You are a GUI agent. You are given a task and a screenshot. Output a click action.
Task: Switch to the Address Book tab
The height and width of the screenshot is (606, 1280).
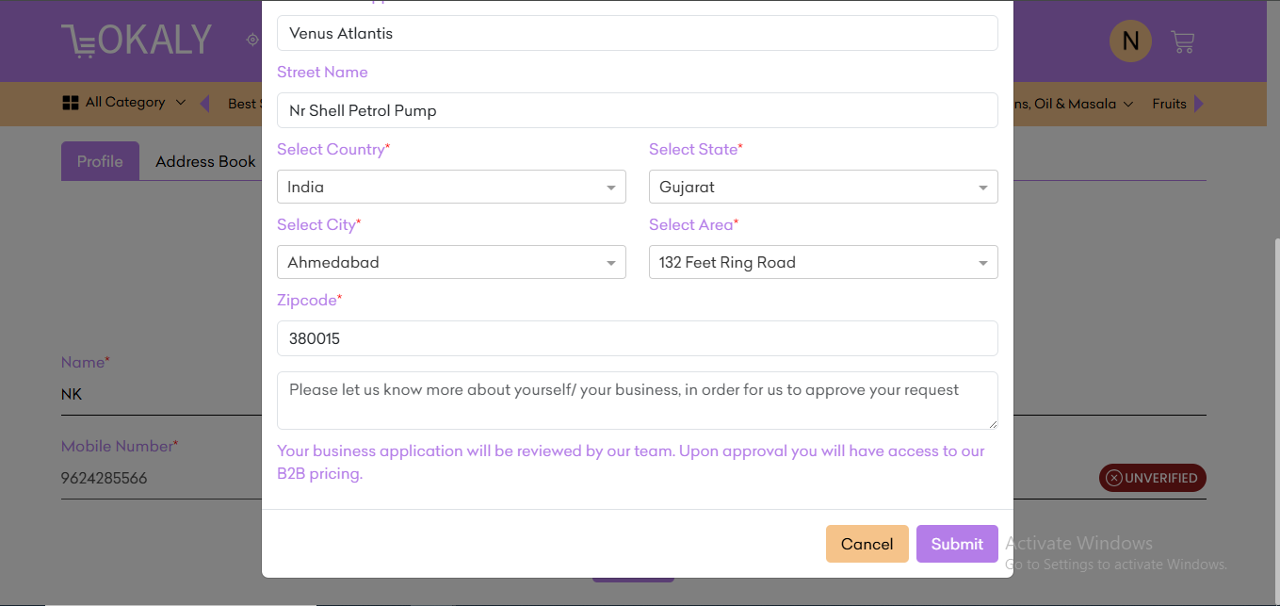[205, 161]
